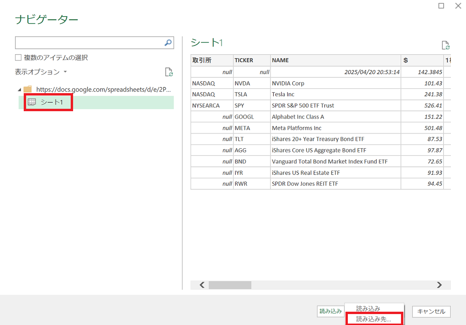This screenshot has height=325, width=466.
Task: Click the preview refresh icon above the table
Action: tap(446, 45)
